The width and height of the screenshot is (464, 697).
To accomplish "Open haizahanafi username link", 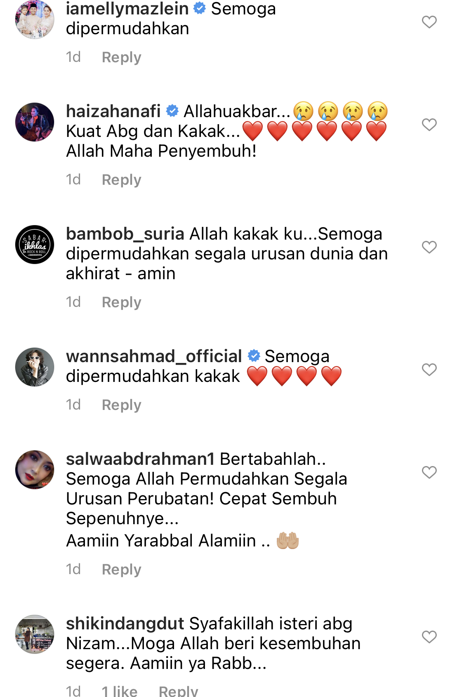I will coord(113,111).
